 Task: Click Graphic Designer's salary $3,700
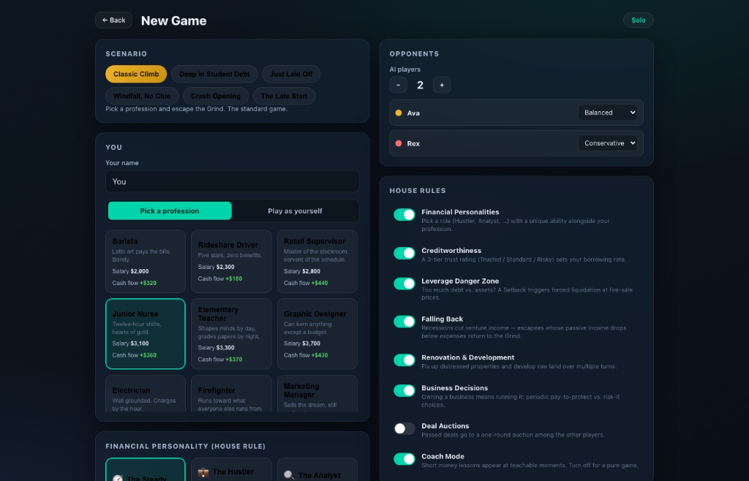pos(312,344)
